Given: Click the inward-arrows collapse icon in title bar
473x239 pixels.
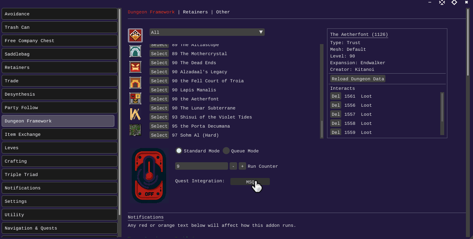Looking at the screenshot, I should tap(442, 2).
